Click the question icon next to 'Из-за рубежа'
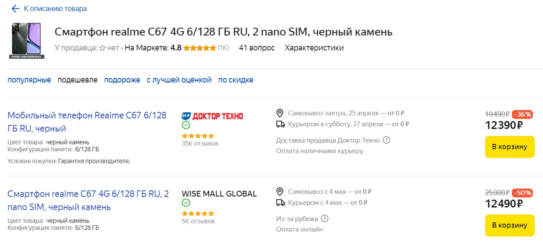 pos(325,218)
